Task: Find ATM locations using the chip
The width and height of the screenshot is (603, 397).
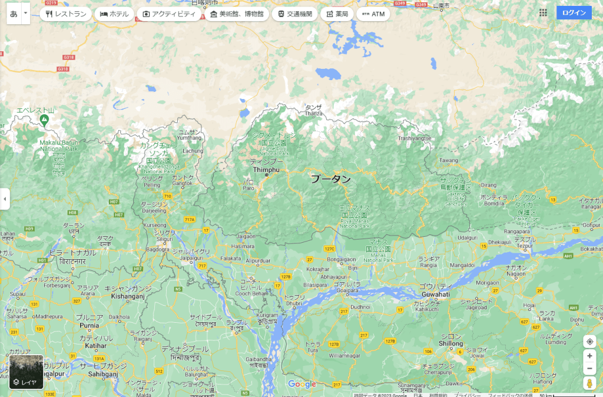Action: (x=373, y=14)
